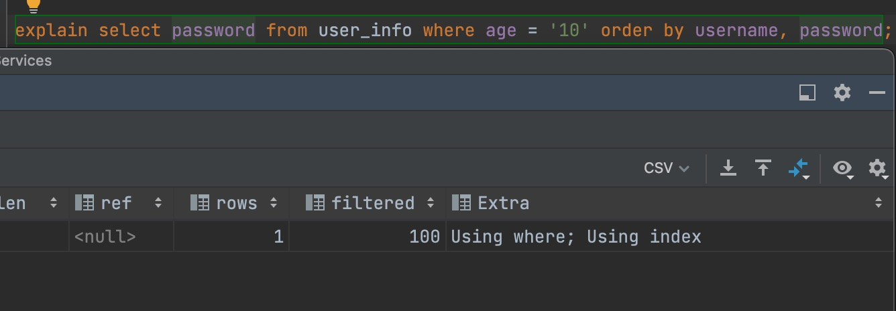Viewport: 896px width, 311px height.
Task: Toggle sort arrows on filtered column
Action: [430, 202]
